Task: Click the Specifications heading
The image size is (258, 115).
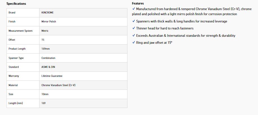Action: click(x=16, y=4)
